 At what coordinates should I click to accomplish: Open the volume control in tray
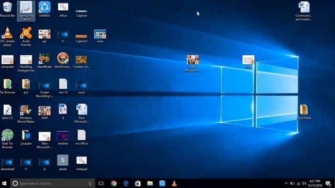tap(304, 183)
